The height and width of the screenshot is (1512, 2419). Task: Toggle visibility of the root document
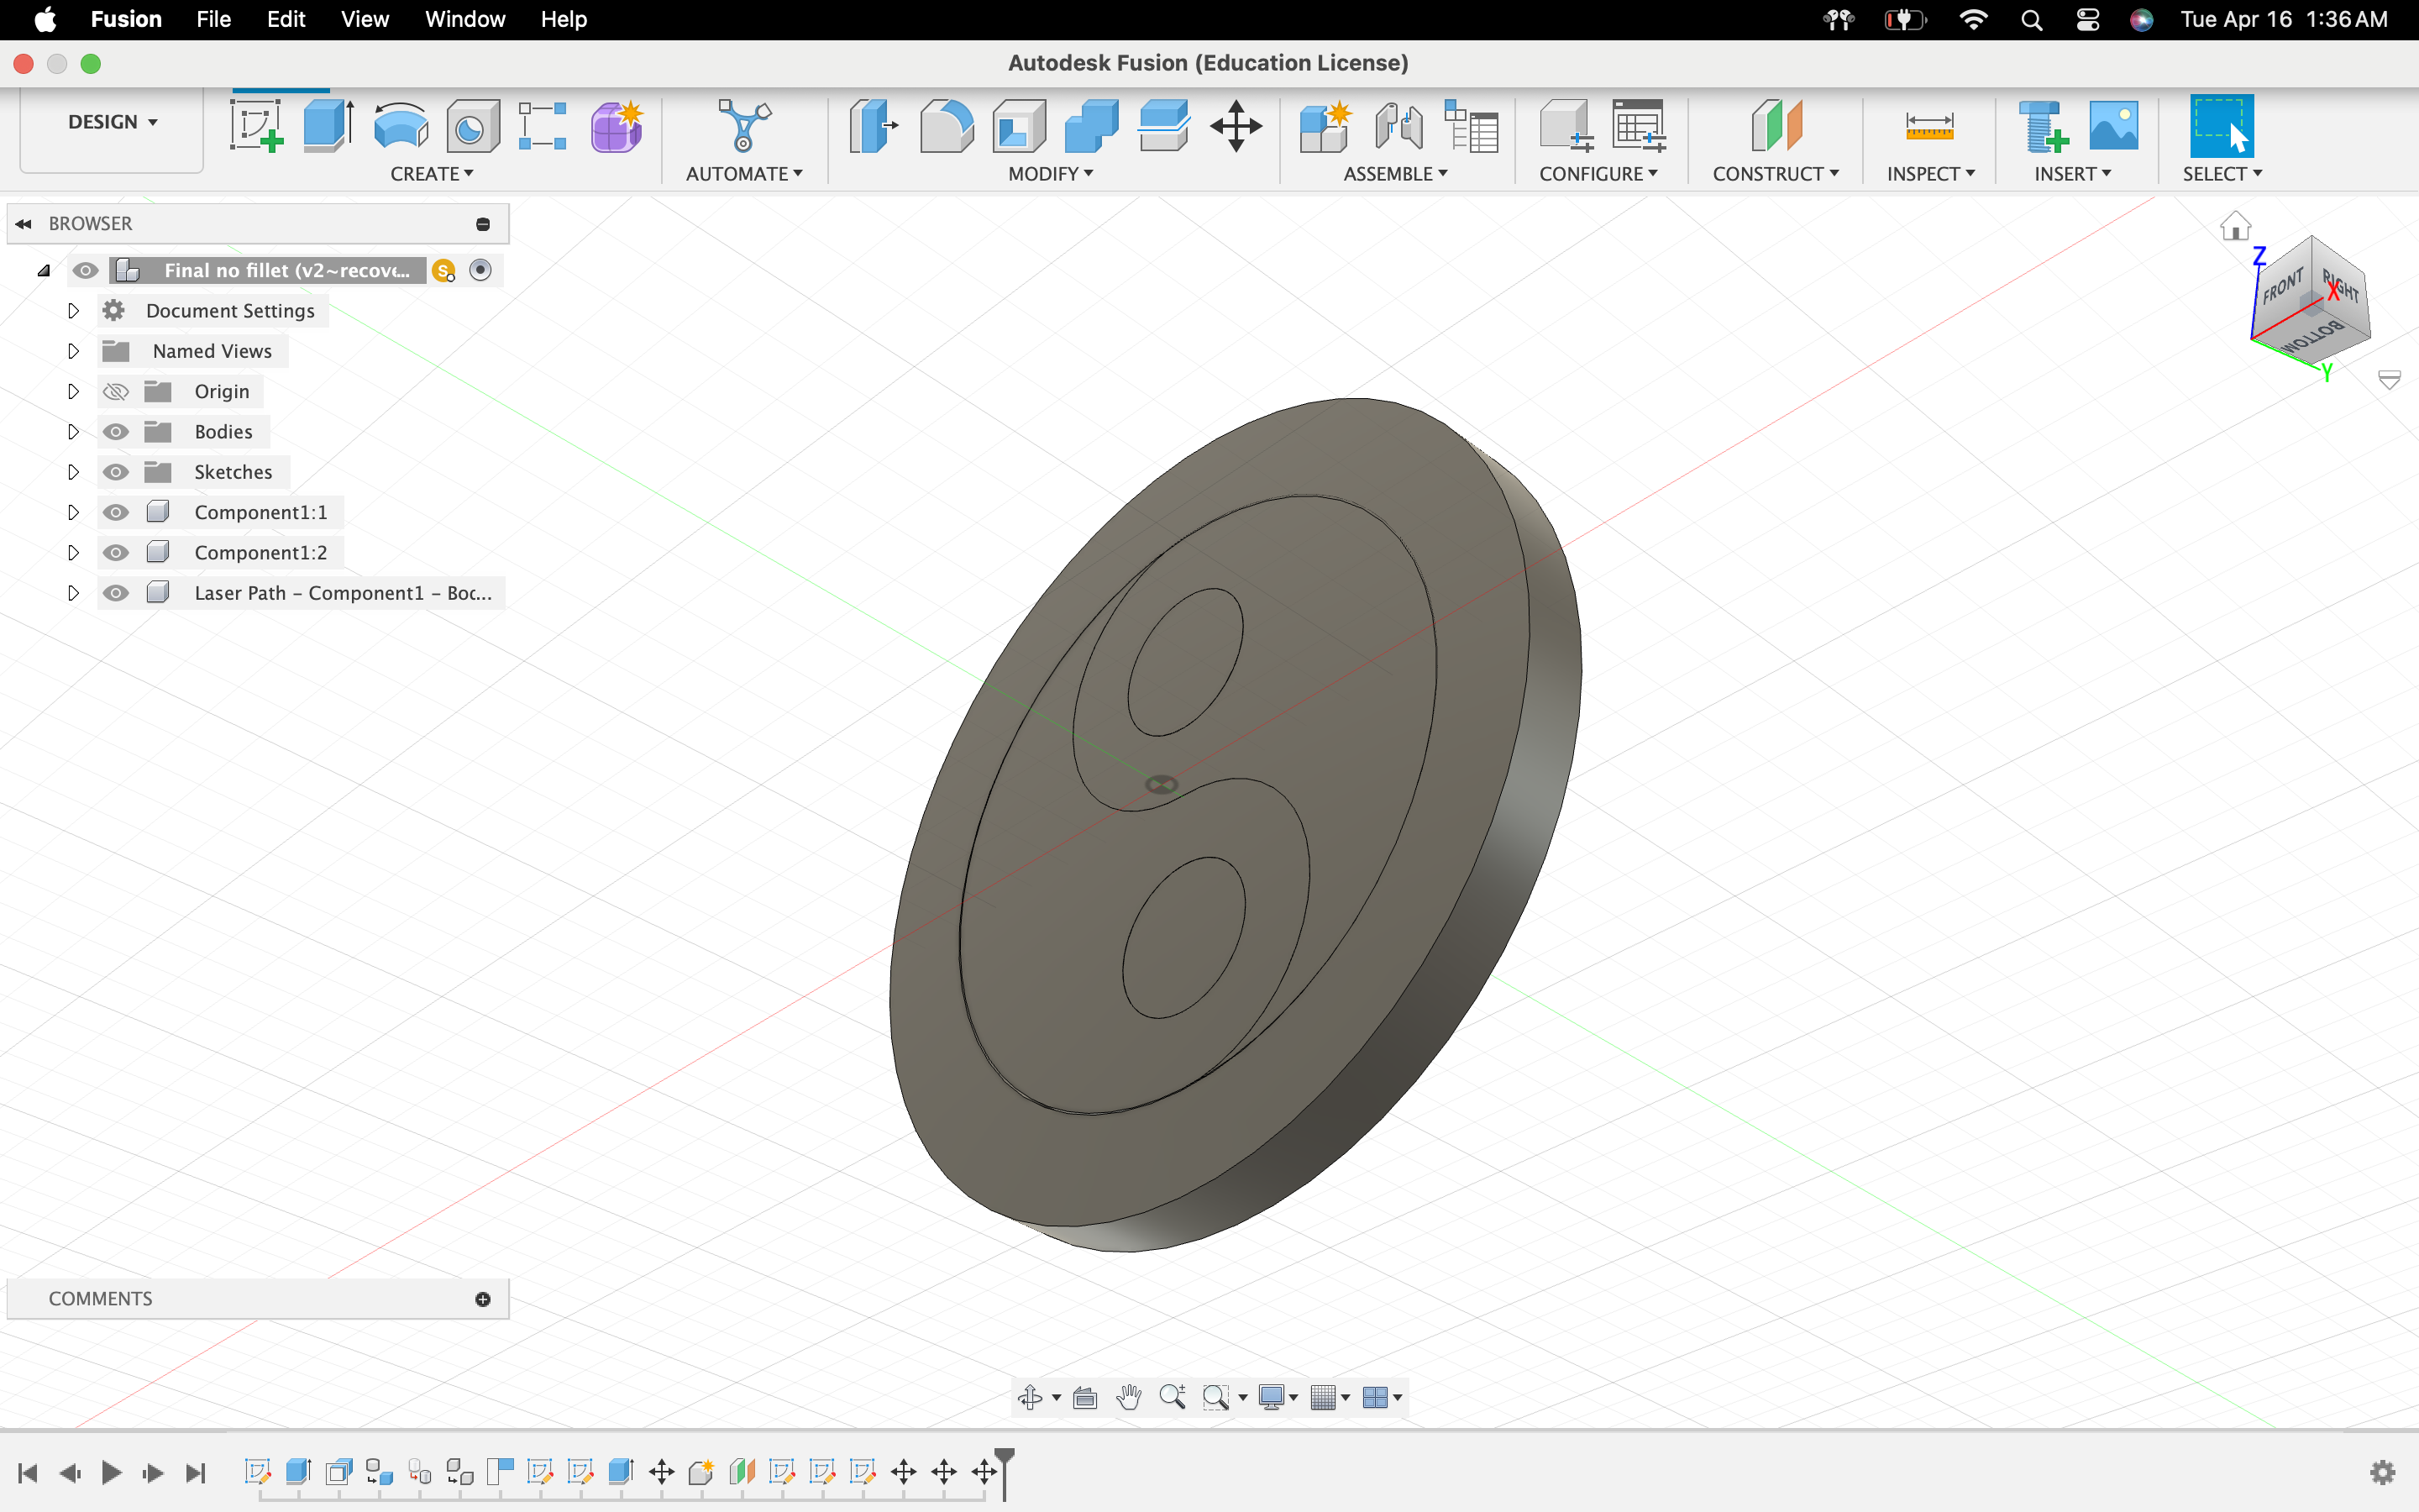pyautogui.click(x=86, y=270)
